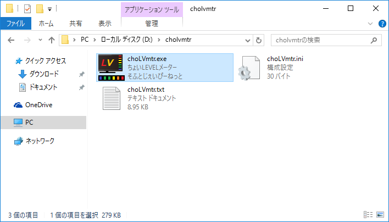Expand the ribbon with chevron
This screenshot has height=222, width=389.
pos(370,24)
